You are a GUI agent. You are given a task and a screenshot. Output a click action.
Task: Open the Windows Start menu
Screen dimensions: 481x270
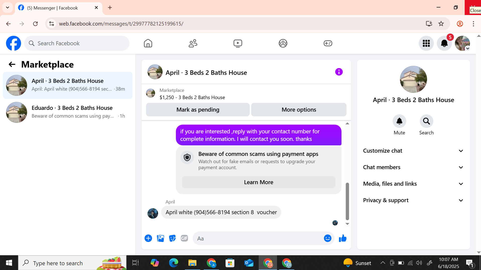point(9,263)
